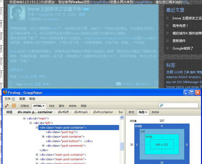
Task: Collapse the div id="left" node
Action: [31, 123]
